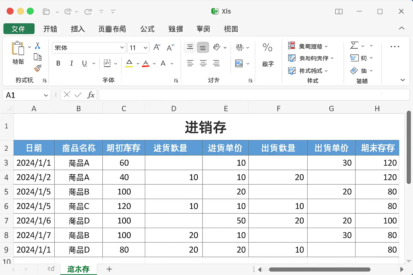Click the Format Painter brush icon

pos(38,68)
